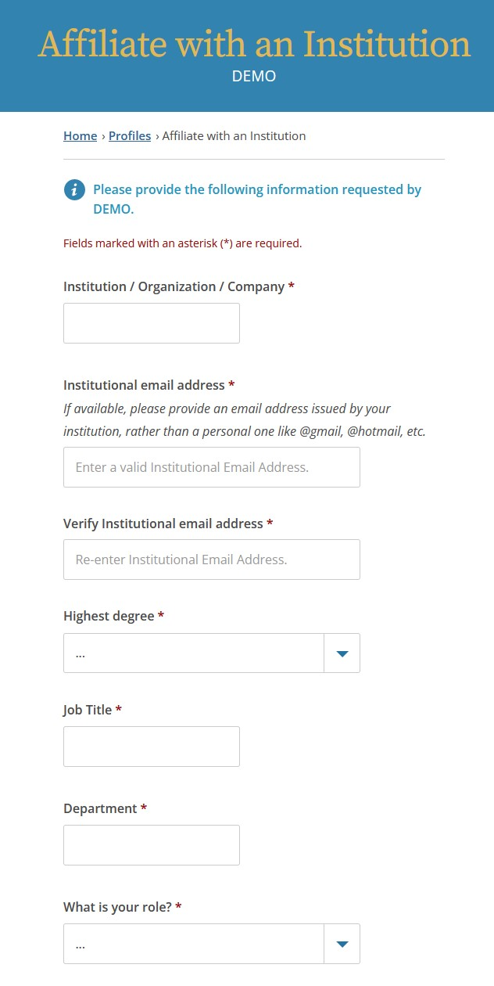494x986 pixels.
Task: Click the breadcrumb trail separator area
Action: pos(156,135)
